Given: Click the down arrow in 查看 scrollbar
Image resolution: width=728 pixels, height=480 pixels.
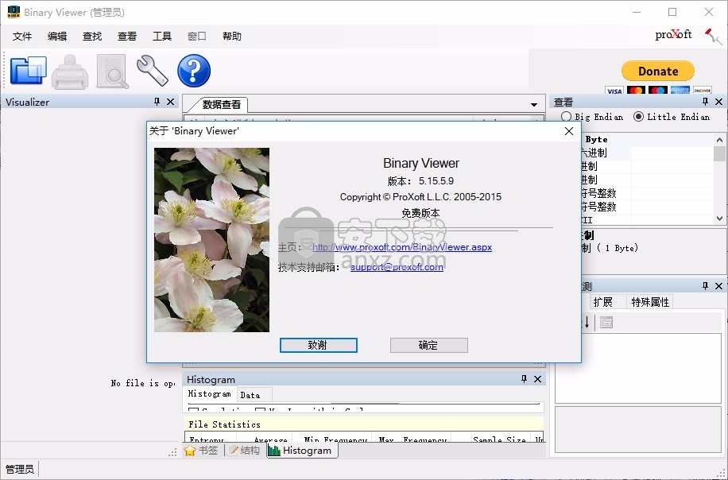Looking at the screenshot, I should point(719,219).
